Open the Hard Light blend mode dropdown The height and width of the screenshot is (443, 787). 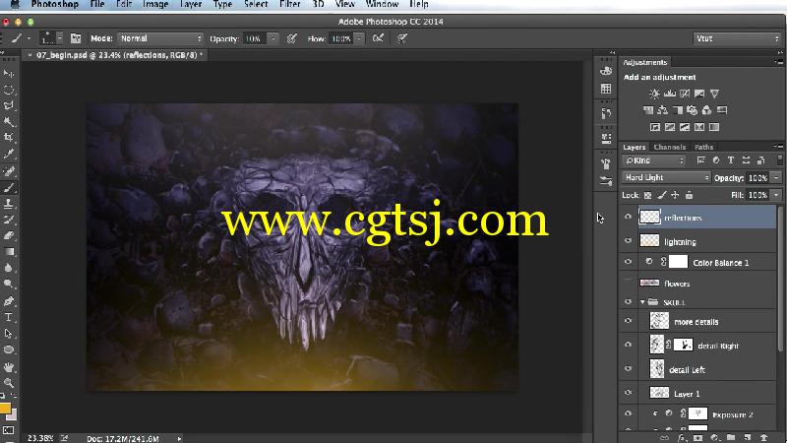tap(666, 177)
